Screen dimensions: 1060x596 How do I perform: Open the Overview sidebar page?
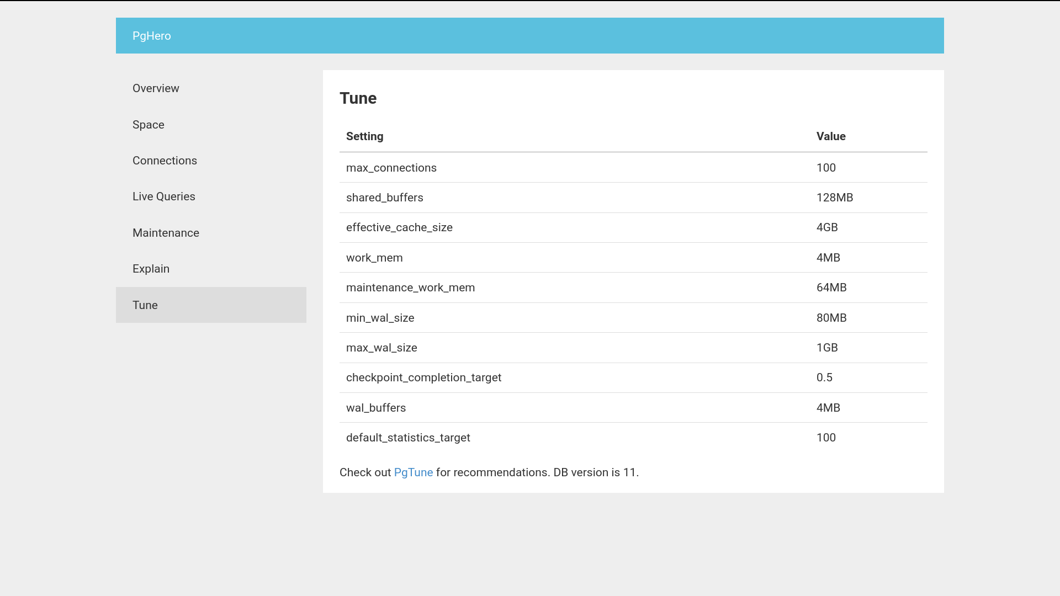[x=156, y=88]
